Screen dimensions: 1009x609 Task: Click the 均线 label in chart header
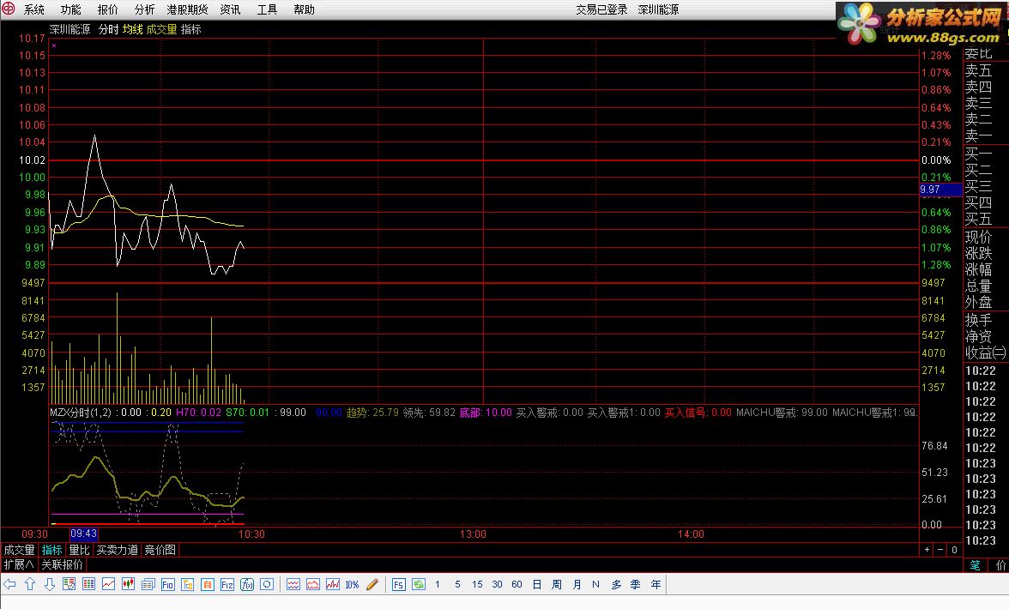pyautogui.click(x=132, y=29)
